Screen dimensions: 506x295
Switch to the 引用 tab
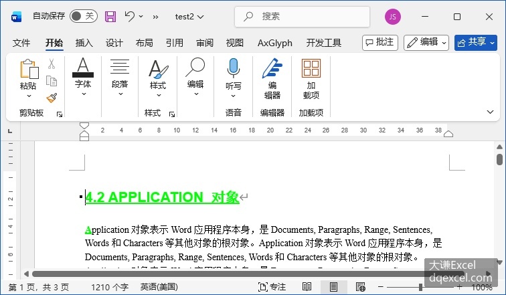click(x=174, y=43)
